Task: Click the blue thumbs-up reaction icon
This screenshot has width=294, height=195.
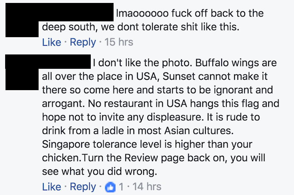Action: click(110, 187)
